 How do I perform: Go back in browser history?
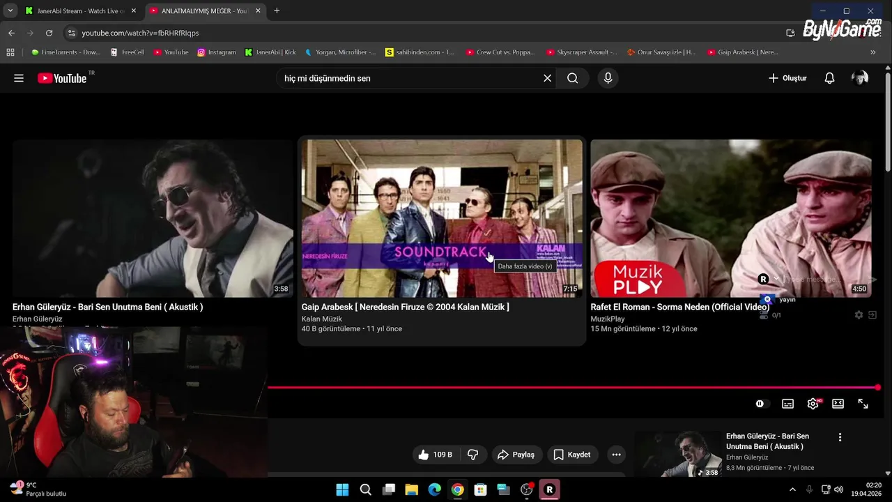coord(11,33)
